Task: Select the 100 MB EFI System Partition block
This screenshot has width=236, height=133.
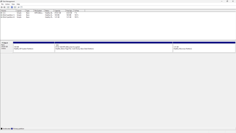Action: (x=34, y=48)
